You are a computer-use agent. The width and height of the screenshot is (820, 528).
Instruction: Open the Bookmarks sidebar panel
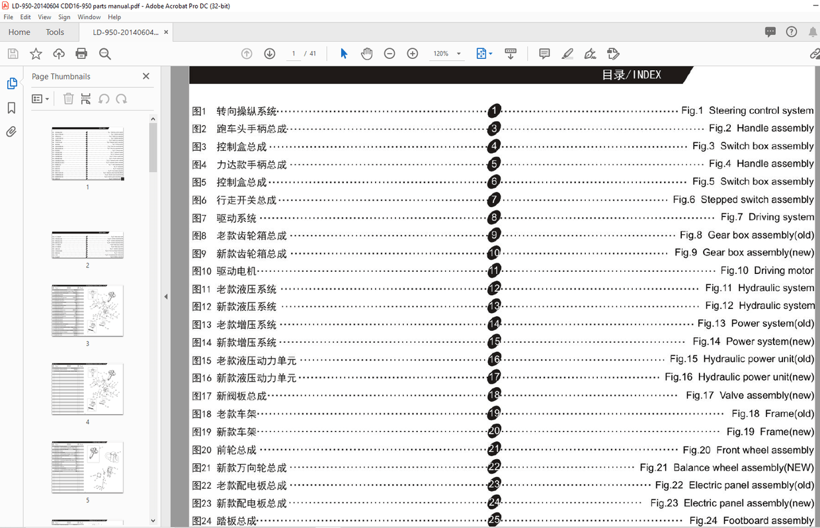click(x=11, y=107)
